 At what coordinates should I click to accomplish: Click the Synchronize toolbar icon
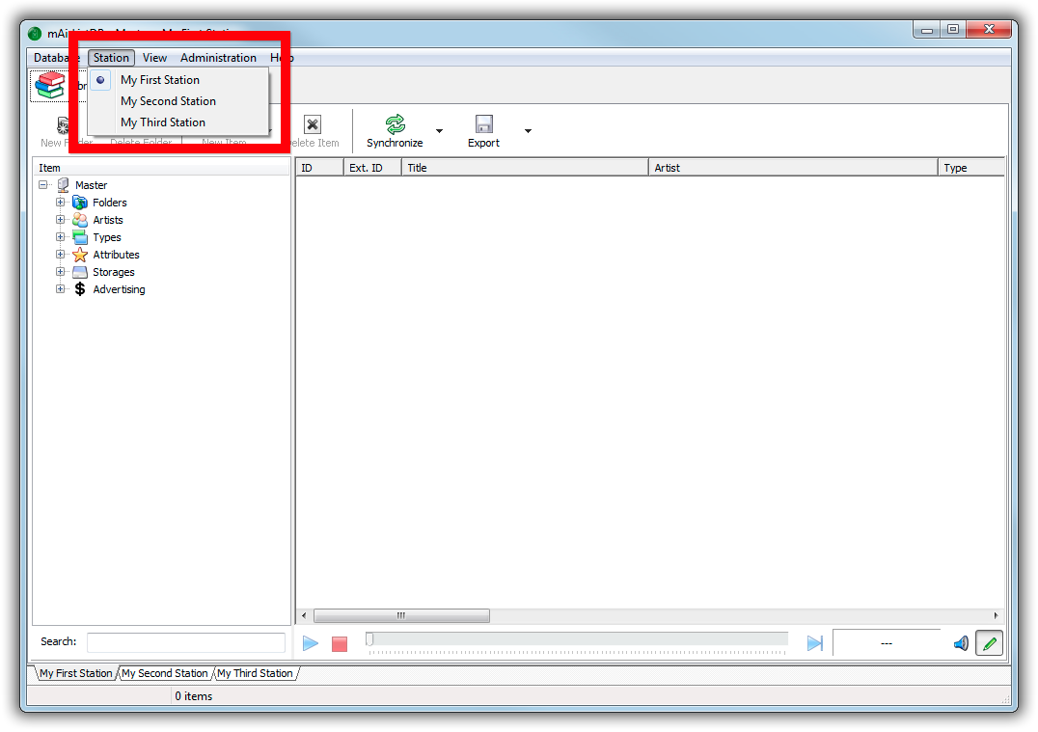pyautogui.click(x=395, y=124)
